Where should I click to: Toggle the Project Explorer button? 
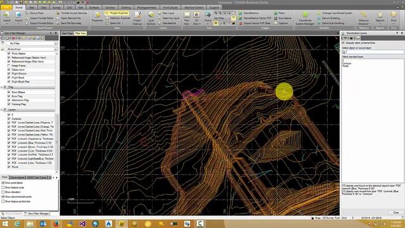(117, 13)
